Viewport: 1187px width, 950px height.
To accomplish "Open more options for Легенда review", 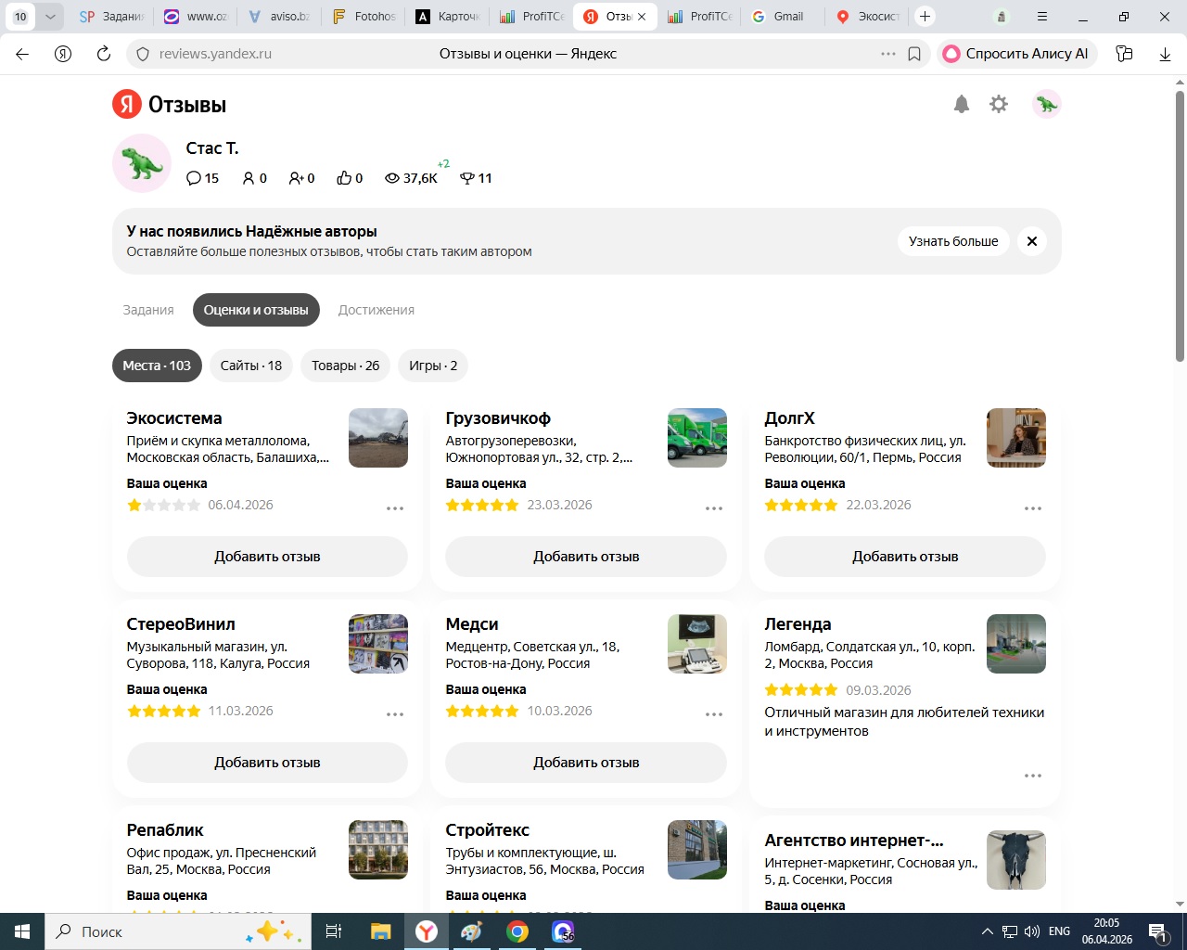I will (x=1033, y=776).
